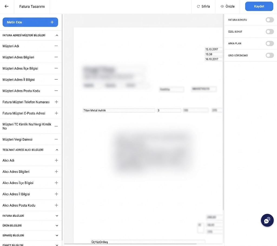
Task: Select the Titan Metal Auhlık field on invoice
Action: pyautogui.click(x=119, y=111)
